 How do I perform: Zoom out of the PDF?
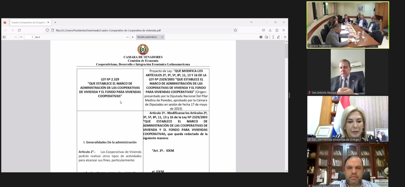(x=127, y=37)
